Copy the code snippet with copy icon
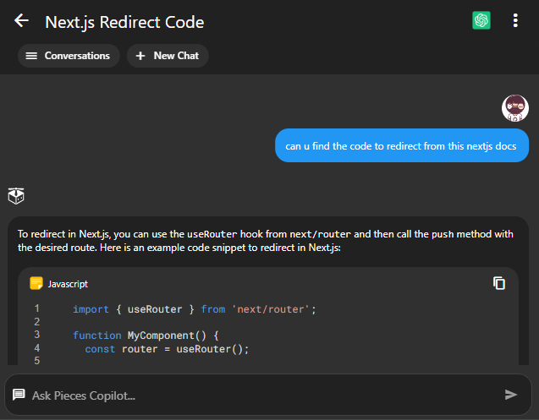 pyautogui.click(x=499, y=283)
